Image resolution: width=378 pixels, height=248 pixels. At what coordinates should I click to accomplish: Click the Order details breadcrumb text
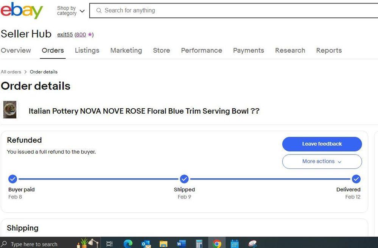click(44, 72)
